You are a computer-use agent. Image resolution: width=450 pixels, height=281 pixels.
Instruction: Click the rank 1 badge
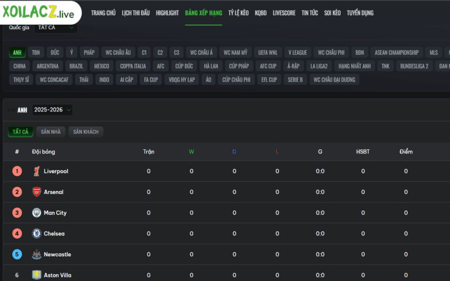(17, 171)
